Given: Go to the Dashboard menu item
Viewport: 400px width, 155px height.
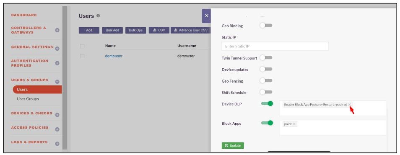Looking at the screenshot, I should pos(24,15).
